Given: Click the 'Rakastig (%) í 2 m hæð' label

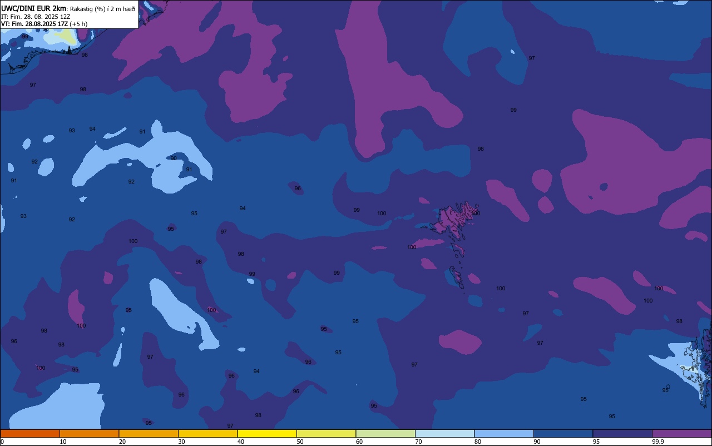Looking at the screenshot, I should [102, 9].
